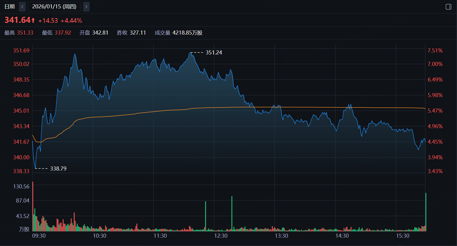This screenshot has width=457, height=246.
Task: Click the 346.68 price axis label
Action: click(x=21, y=95)
